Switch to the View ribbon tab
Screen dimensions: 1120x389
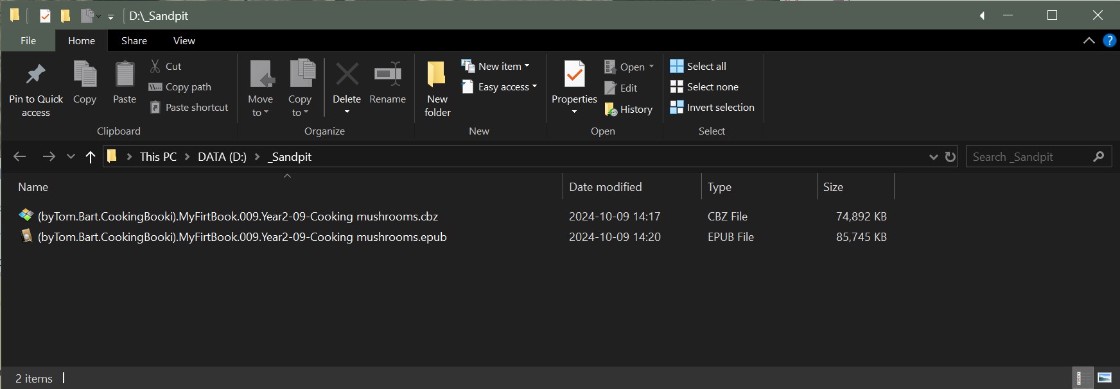184,40
